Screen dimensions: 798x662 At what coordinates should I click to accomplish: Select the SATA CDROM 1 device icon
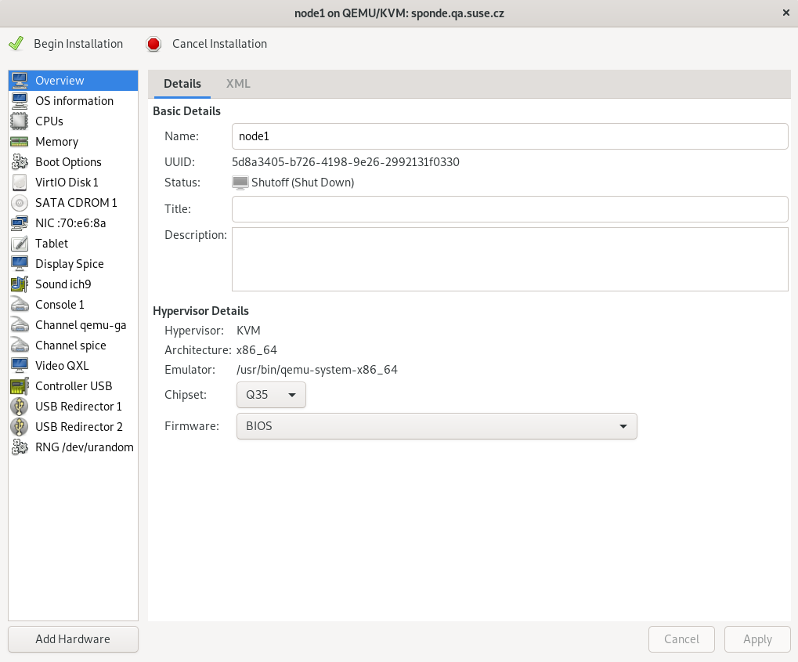(x=20, y=202)
